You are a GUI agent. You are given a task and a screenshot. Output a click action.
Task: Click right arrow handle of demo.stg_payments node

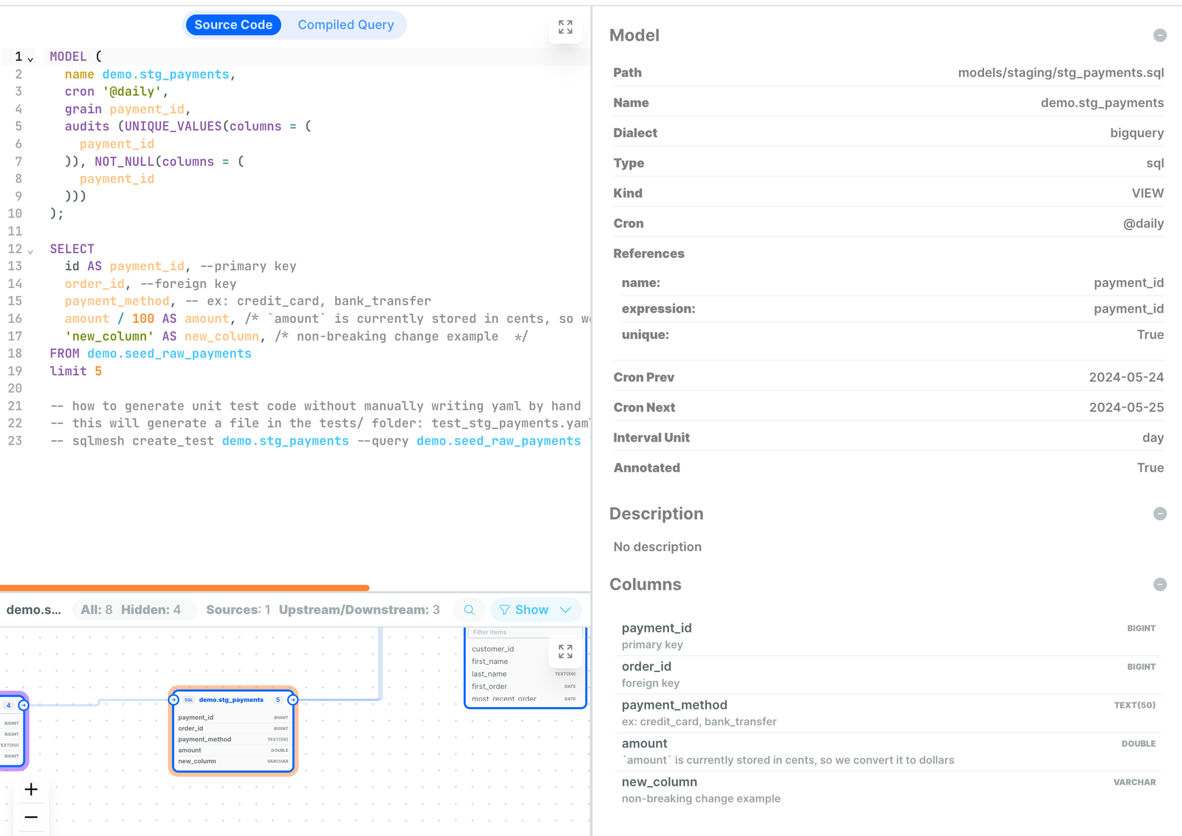click(293, 700)
